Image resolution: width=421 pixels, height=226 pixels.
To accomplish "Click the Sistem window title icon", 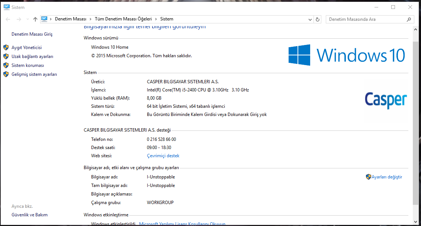I will pos(7,7).
